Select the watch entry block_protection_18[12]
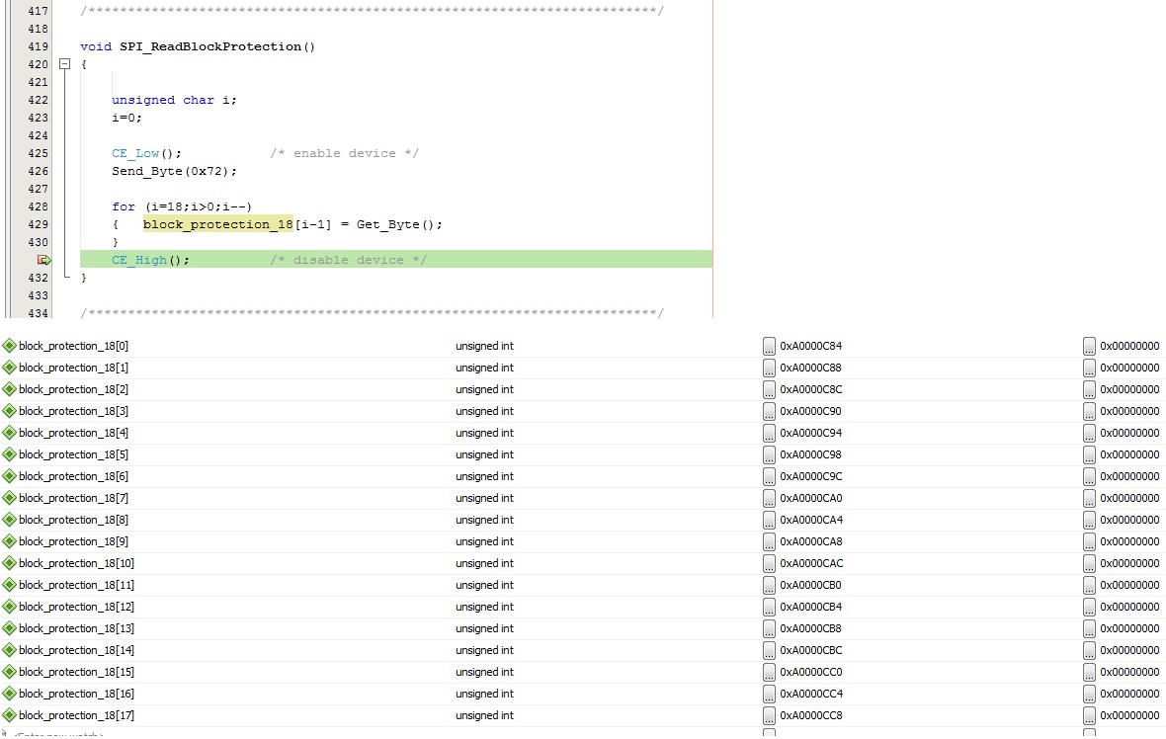 (x=77, y=607)
